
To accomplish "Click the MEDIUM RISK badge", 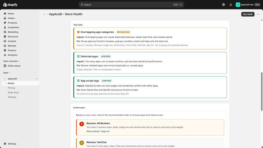I will point(123,32).
